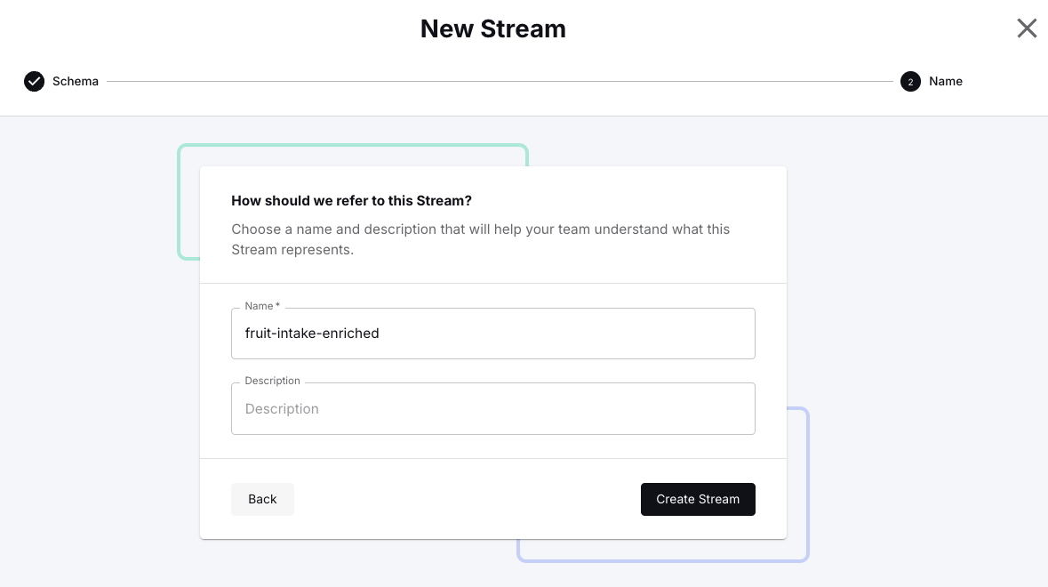Viewport: 1048px width, 587px height.
Task: Click the 'Name *' floating field label
Action: click(x=262, y=306)
